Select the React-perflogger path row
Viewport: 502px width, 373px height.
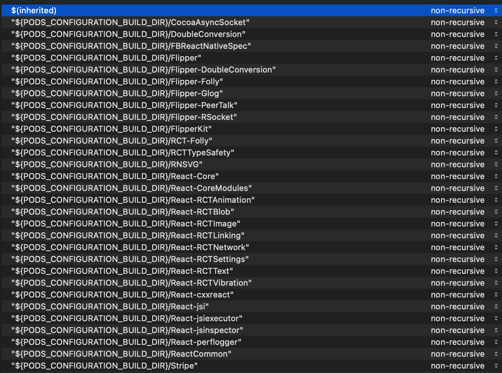pos(252,342)
